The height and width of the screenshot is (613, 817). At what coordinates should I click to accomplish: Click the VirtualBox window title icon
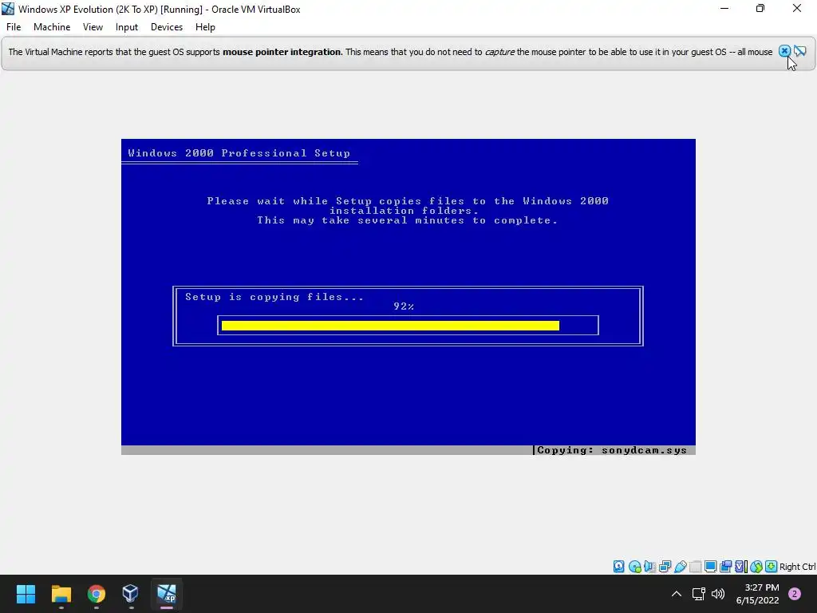[x=8, y=9]
